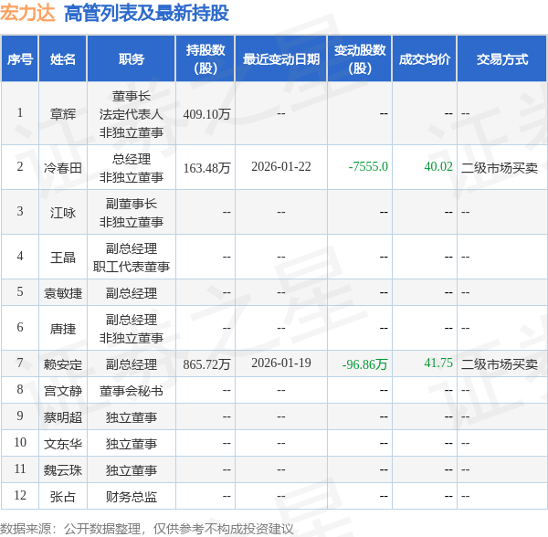Click the name 宫文静

point(62,391)
